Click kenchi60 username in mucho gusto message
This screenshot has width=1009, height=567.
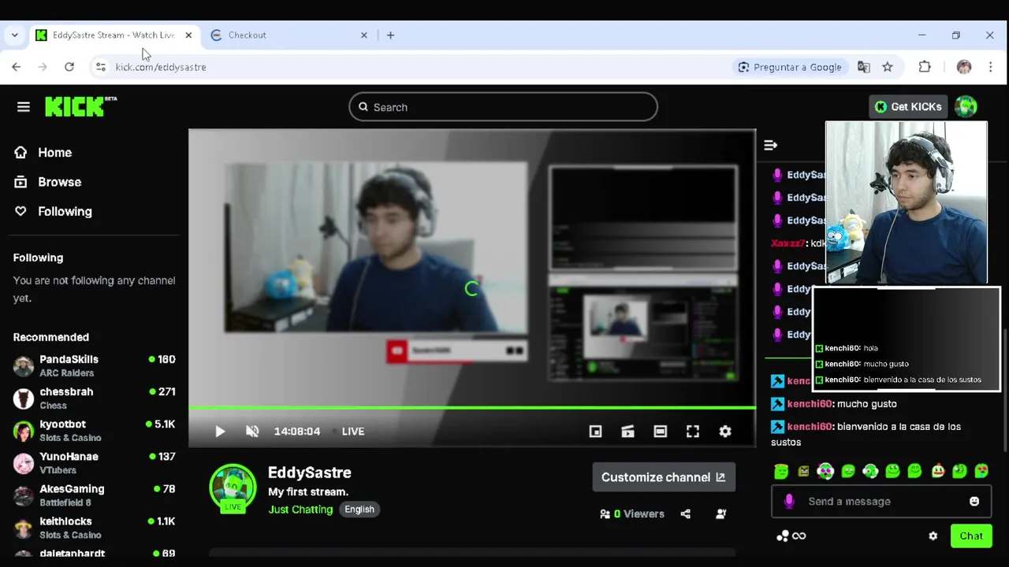coord(810,404)
